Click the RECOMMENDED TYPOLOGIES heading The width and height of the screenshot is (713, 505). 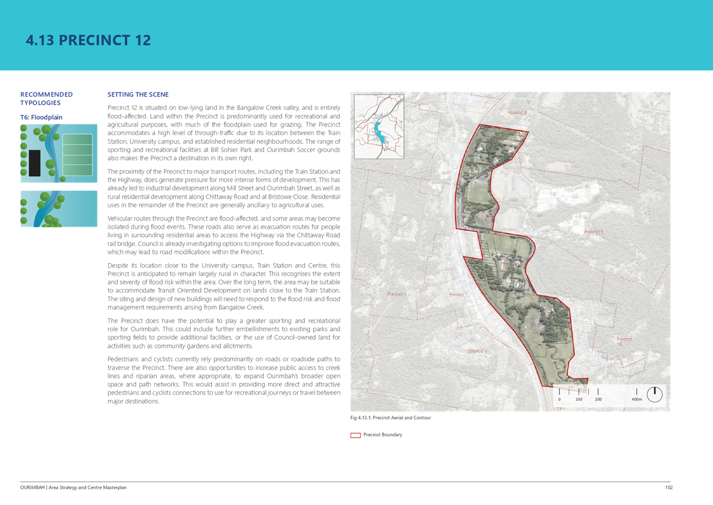coord(46,99)
